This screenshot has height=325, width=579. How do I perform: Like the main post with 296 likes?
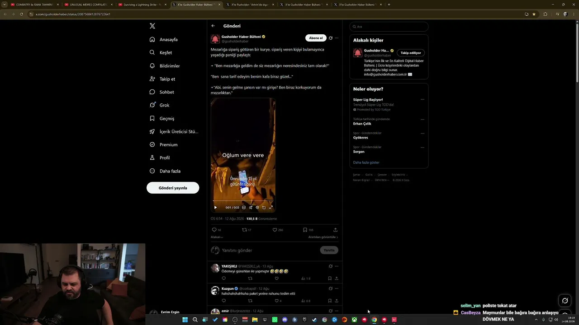(x=275, y=230)
